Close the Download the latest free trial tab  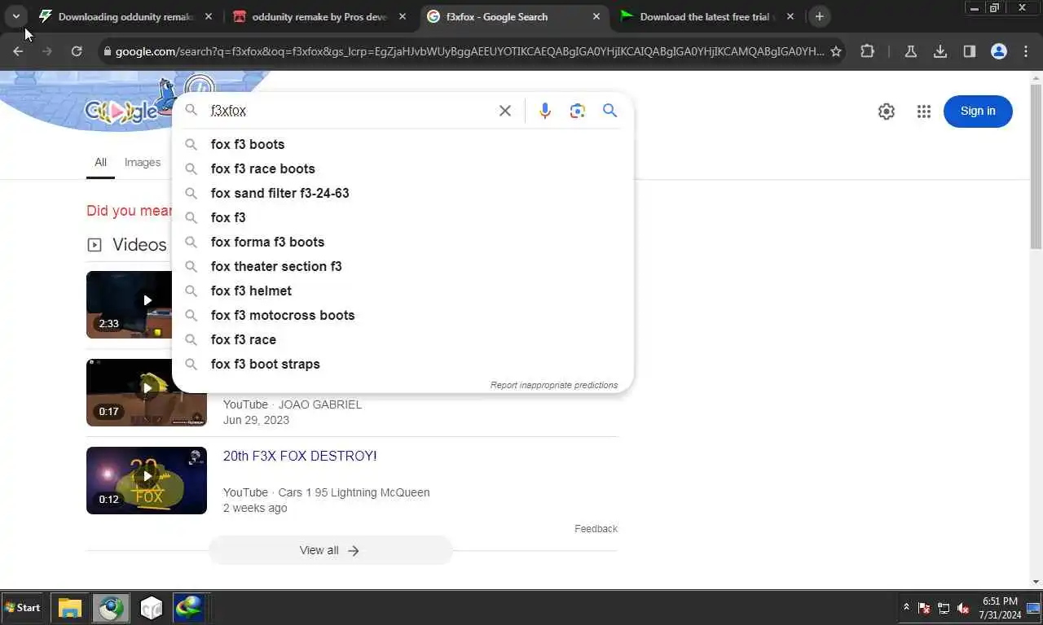790,16
